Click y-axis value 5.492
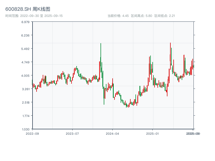 click(x=25, y=49)
